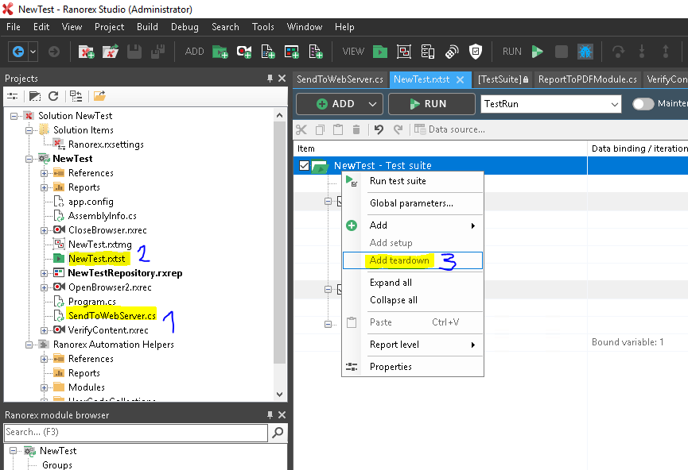This screenshot has height=470, width=688.
Task: Open the View endpoints device icon
Action: 428,52
